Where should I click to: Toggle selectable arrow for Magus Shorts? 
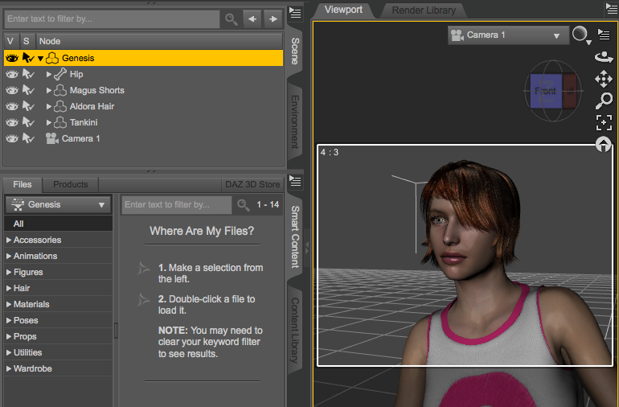point(28,90)
